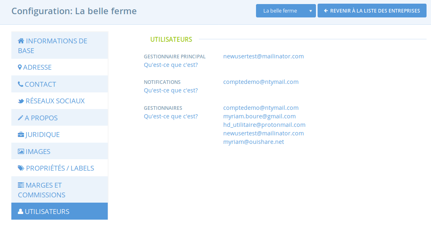Screen dimensions: 431x231
Task: Open the Juridique section
Action: [x=60, y=135]
